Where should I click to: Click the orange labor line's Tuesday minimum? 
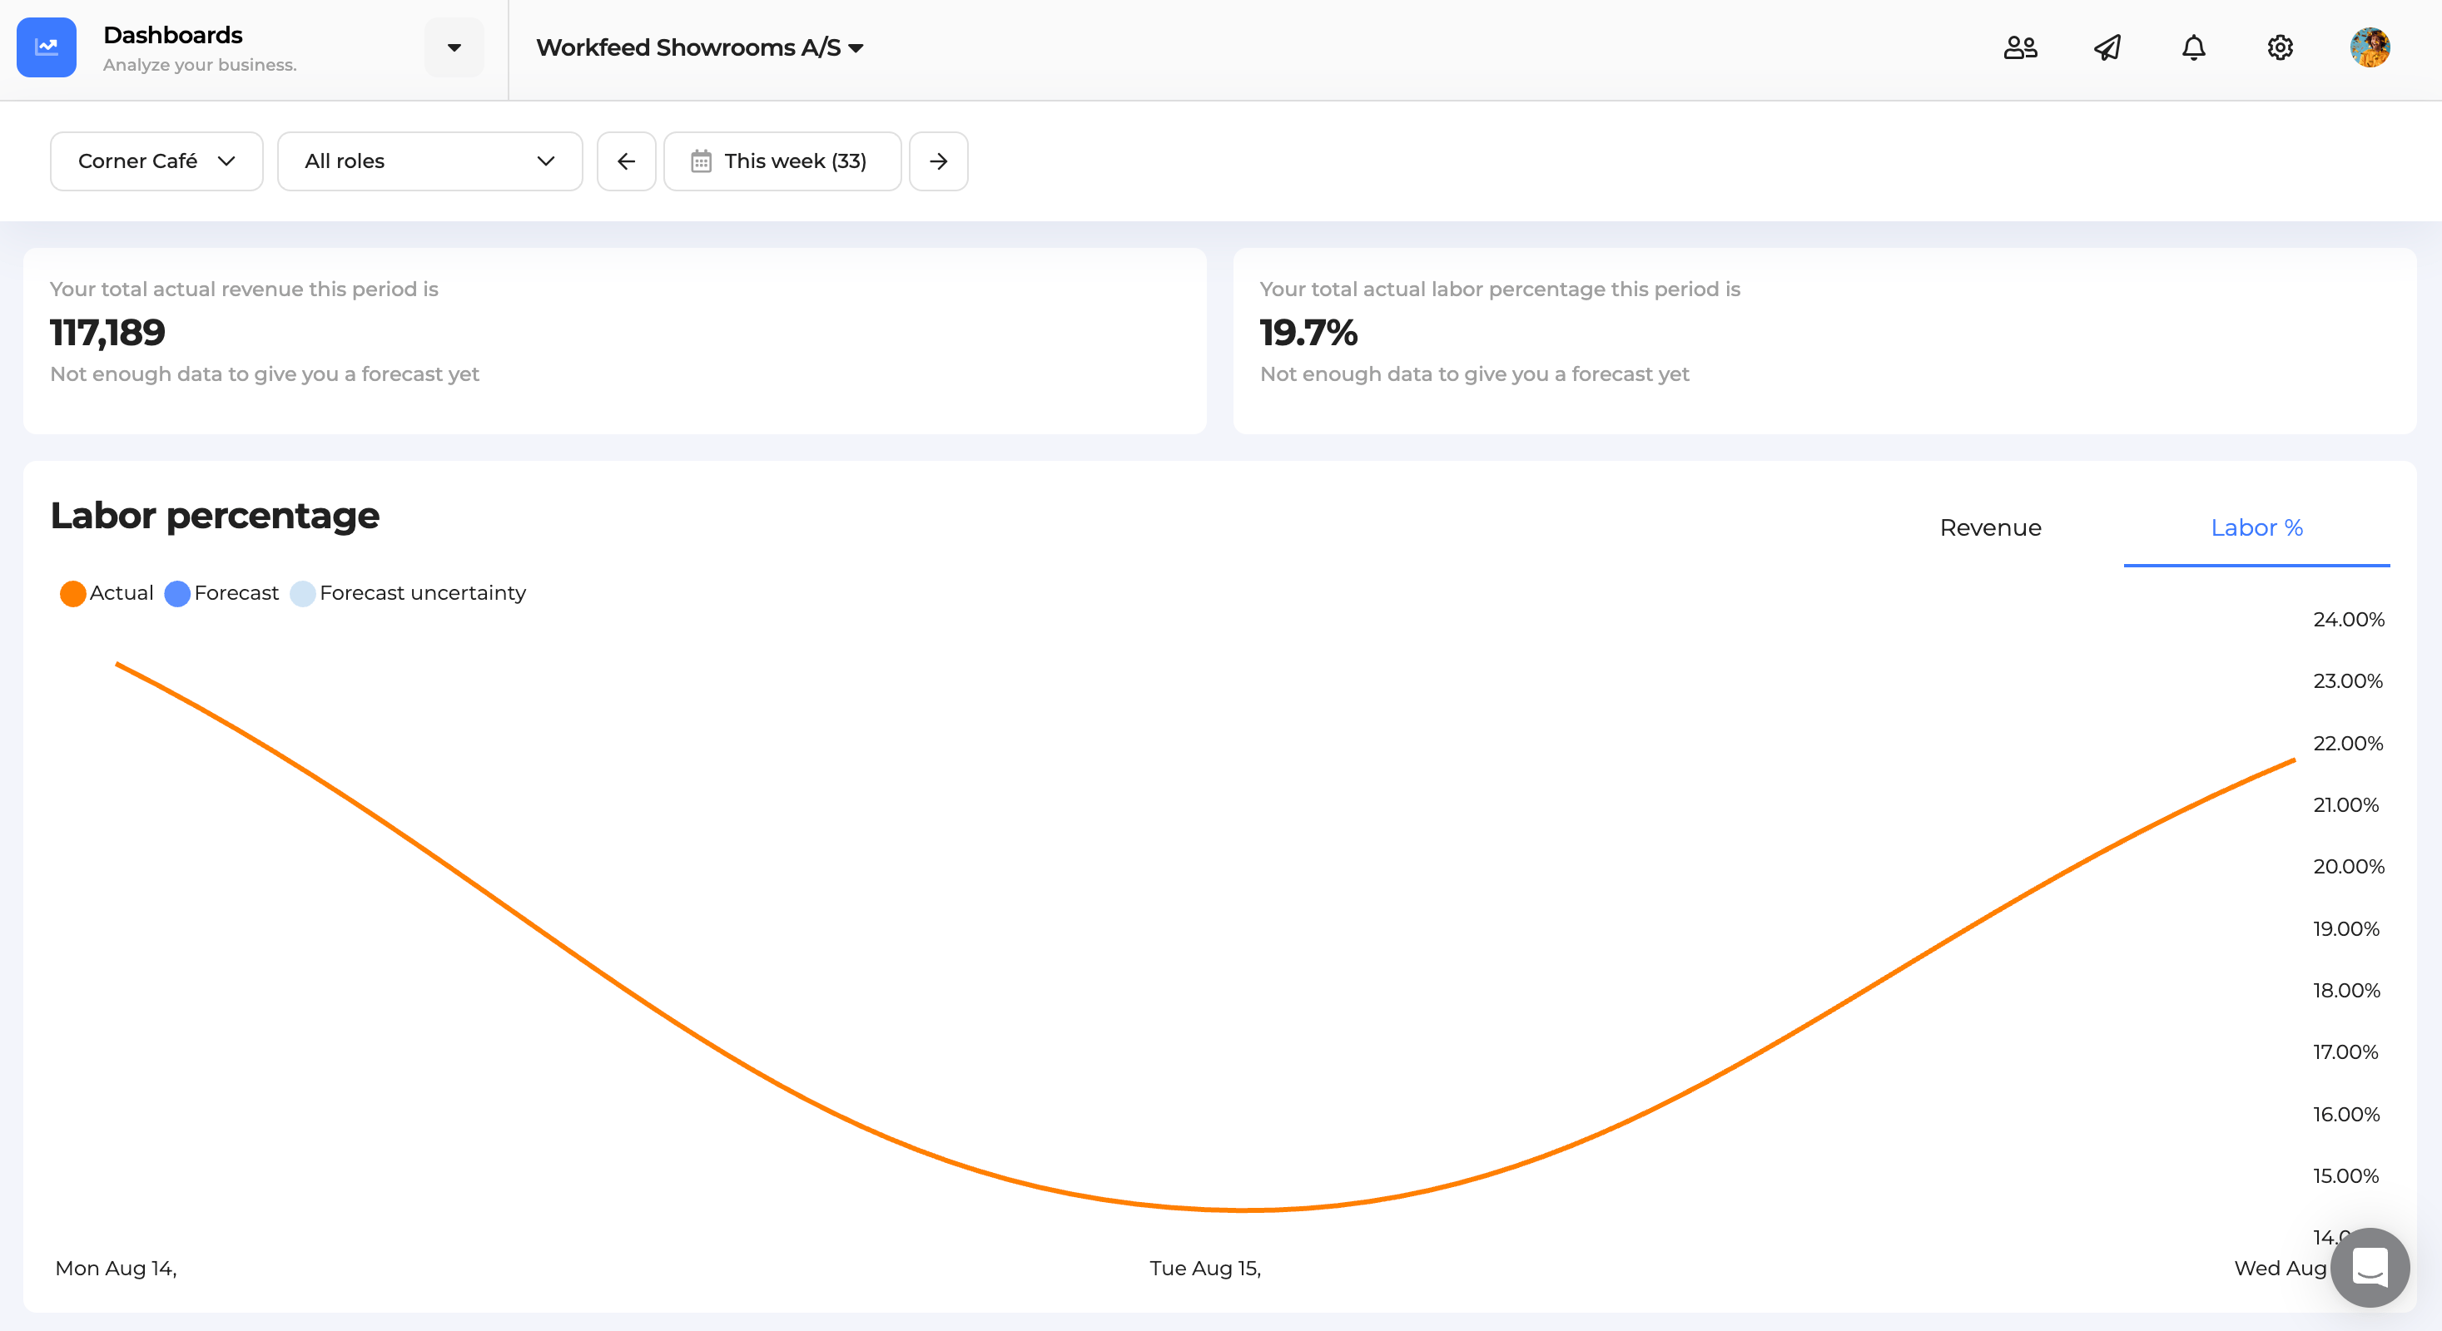1242,1210
